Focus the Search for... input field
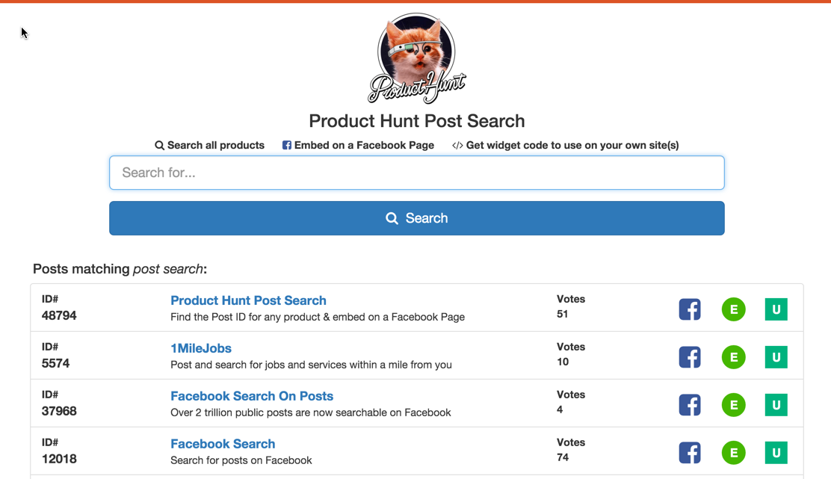831x479 pixels. [416, 173]
